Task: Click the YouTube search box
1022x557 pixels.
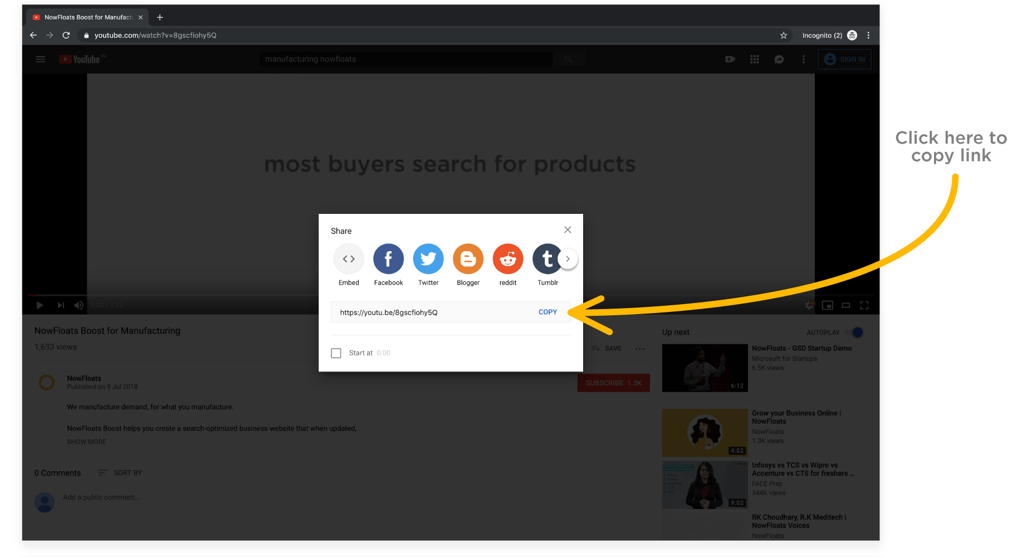Action: [405, 59]
